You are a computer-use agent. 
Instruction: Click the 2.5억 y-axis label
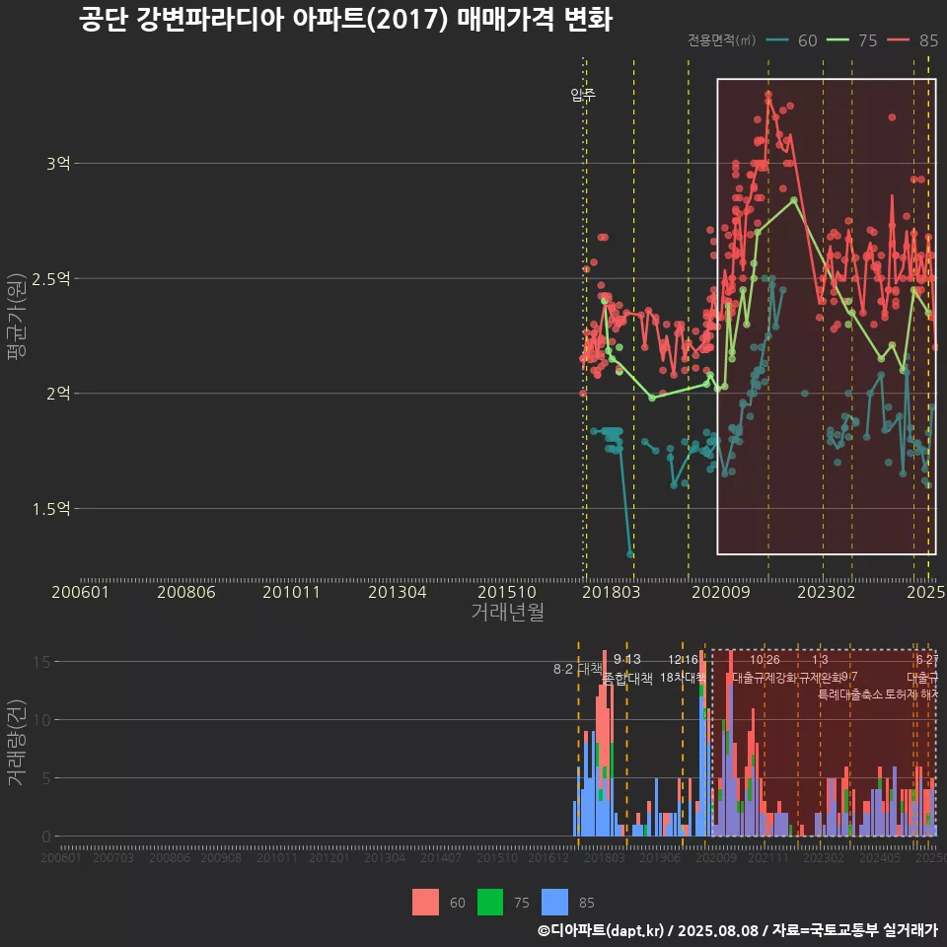point(51,279)
